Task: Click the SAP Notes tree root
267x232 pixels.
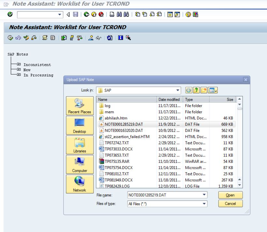Action: 18,54
